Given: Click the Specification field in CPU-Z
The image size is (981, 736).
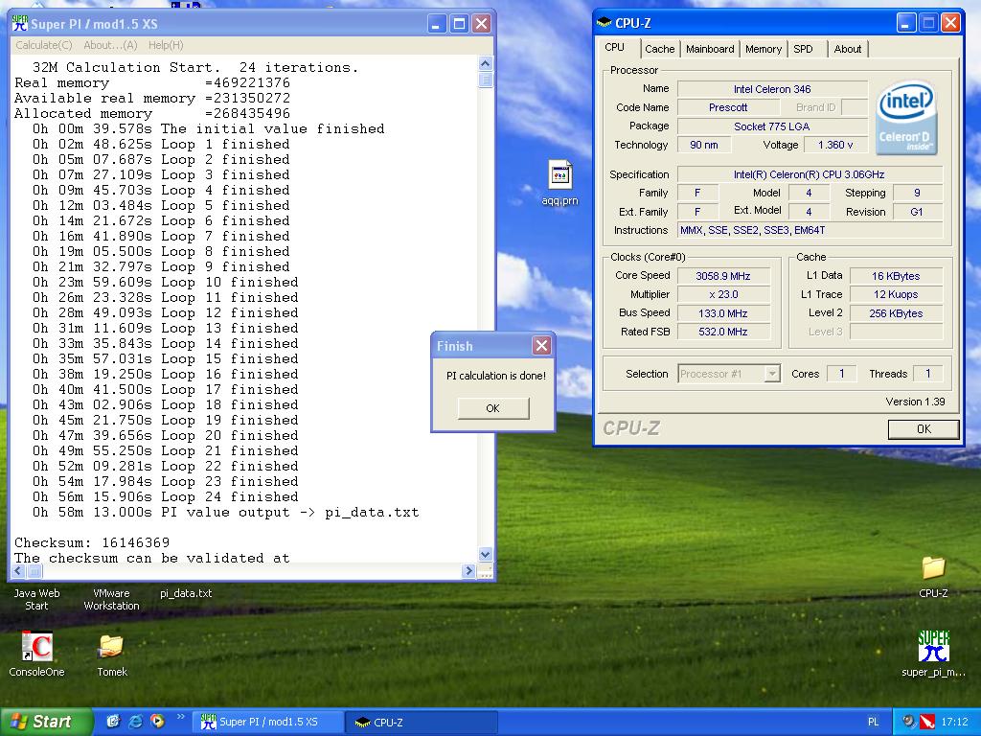Looking at the screenshot, I should pyautogui.click(x=809, y=174).
